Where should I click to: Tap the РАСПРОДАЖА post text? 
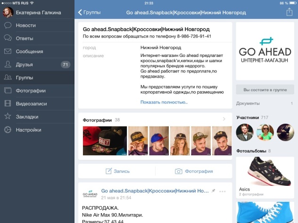pos(100,208)
